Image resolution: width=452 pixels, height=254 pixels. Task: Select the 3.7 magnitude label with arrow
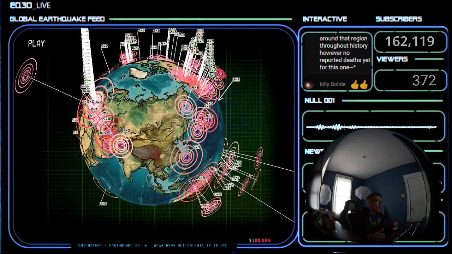[x=236, y=79]
